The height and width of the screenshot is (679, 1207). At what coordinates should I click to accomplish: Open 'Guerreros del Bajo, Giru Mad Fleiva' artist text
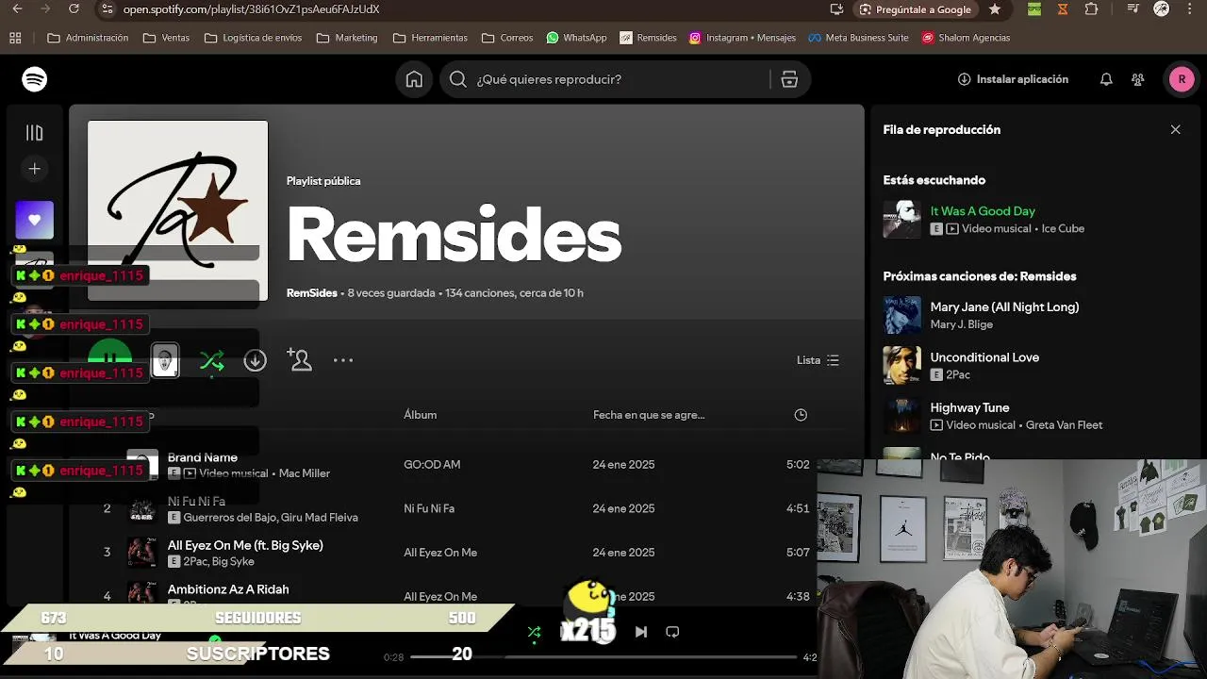pyautogui.click(x=271, y=518)
